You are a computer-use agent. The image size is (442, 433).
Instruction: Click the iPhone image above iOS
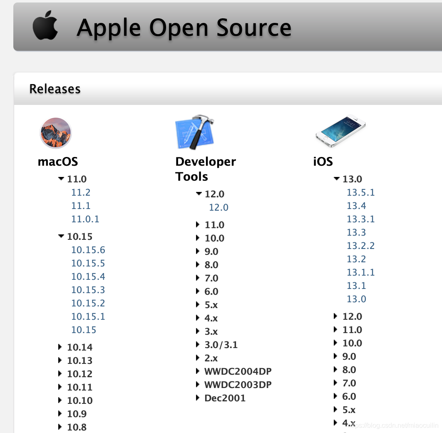coord(340,130)
